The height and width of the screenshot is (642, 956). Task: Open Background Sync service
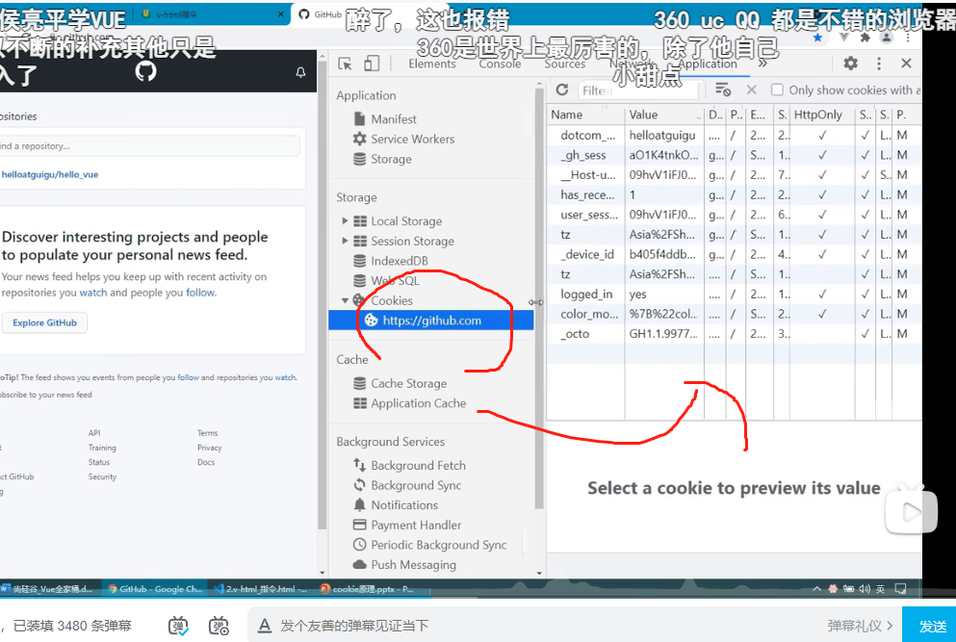[x=407, y=485]
